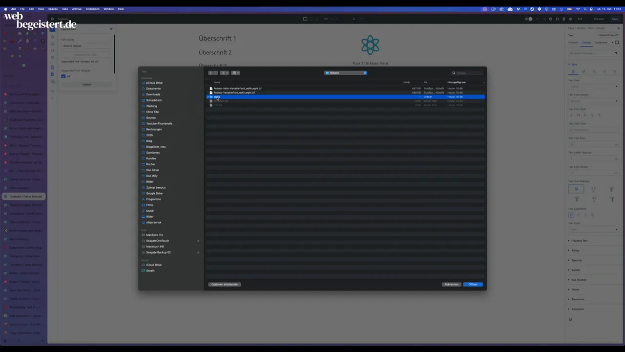Click the magnifier in the Suchen search field
Image resolution: width=625 pixels, height=352 pixels.
[455, 73]
